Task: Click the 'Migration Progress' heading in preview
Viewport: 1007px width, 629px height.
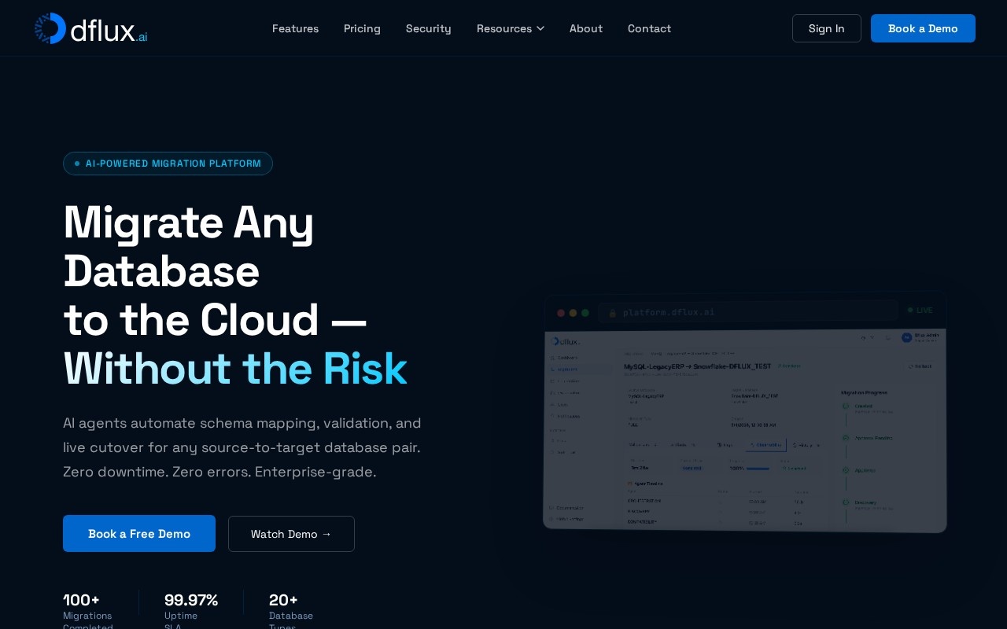Action: (864, 391)
